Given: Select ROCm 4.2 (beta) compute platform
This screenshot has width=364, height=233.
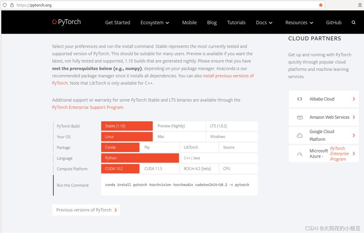Looking at the screenshot, I should tap(199, 168).
